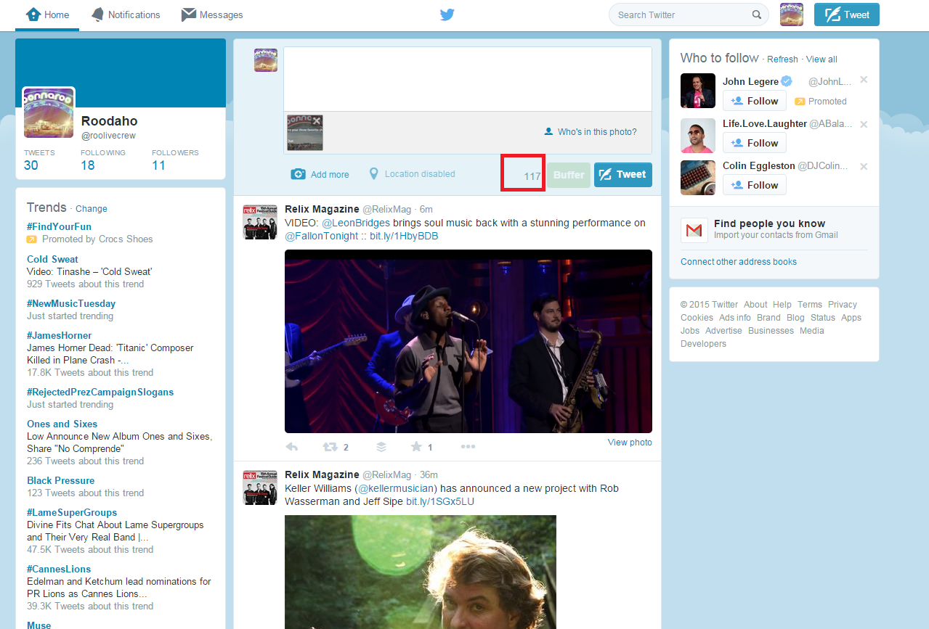Screen dimensions: 929x629
Task: Open the Cold Sweat trend
Action: (x=52, y=259)
